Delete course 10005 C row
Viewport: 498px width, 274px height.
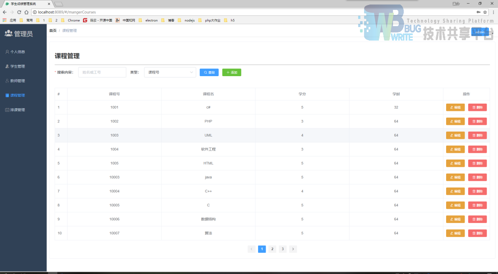[x=477, y=205]
